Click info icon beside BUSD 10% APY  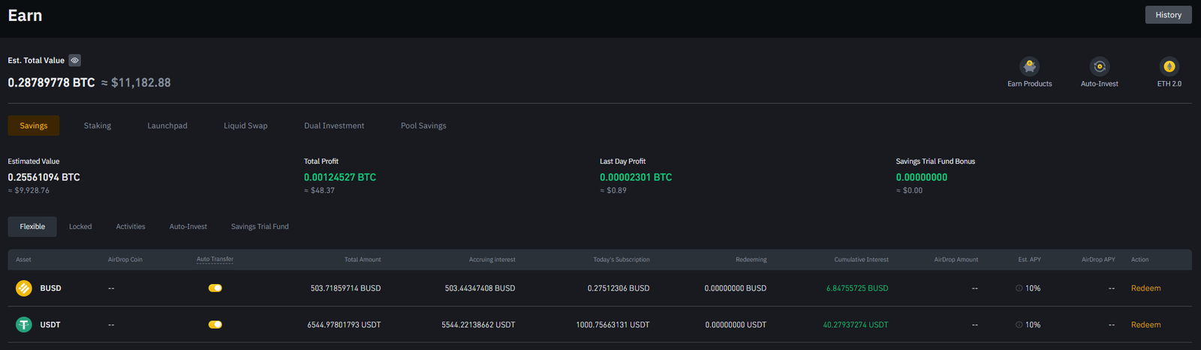tap(1019, 288)
